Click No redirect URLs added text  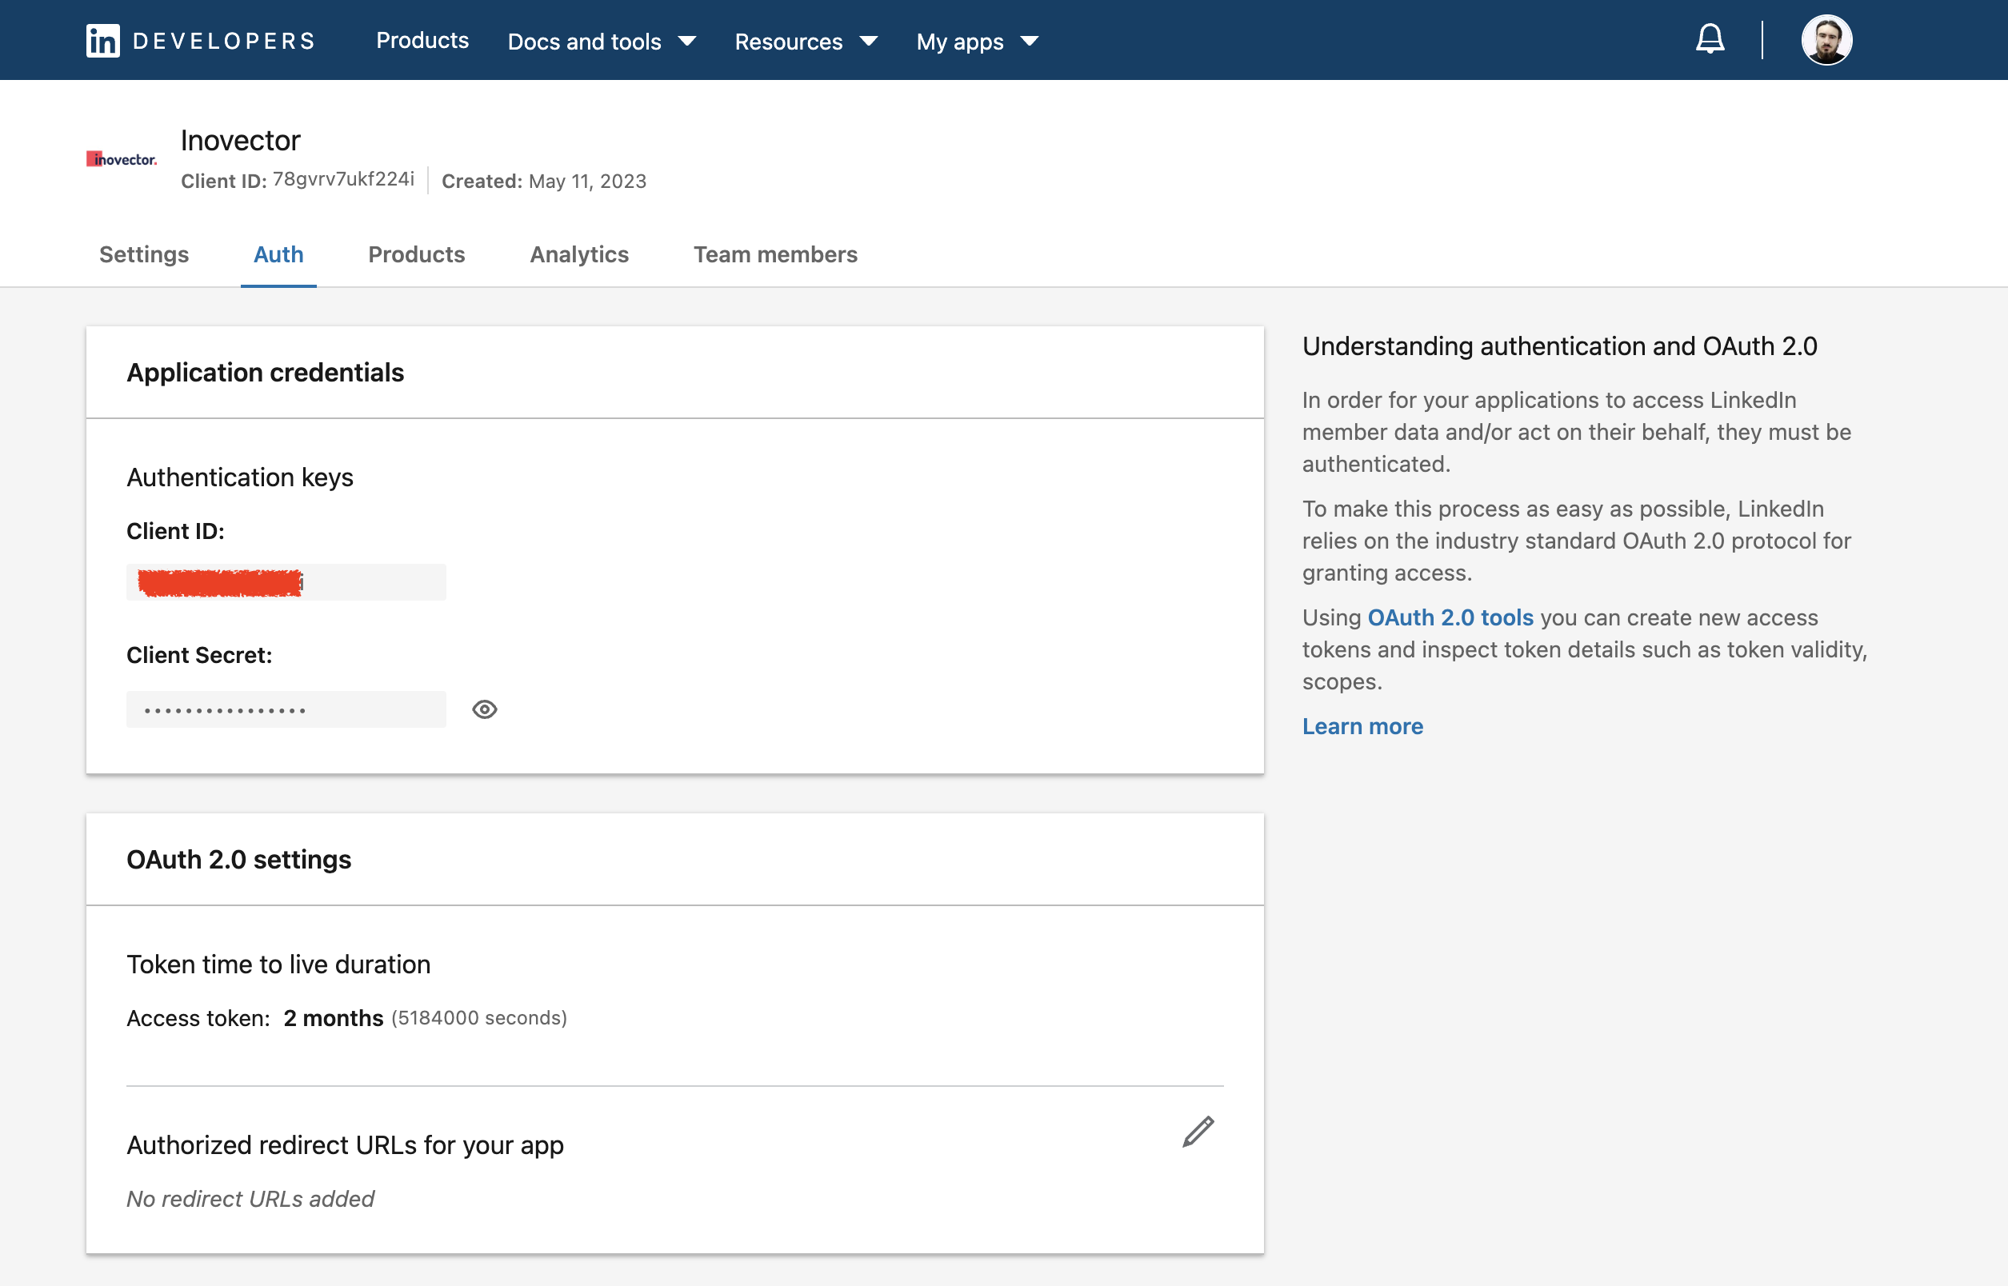(x=250, y=1199)
